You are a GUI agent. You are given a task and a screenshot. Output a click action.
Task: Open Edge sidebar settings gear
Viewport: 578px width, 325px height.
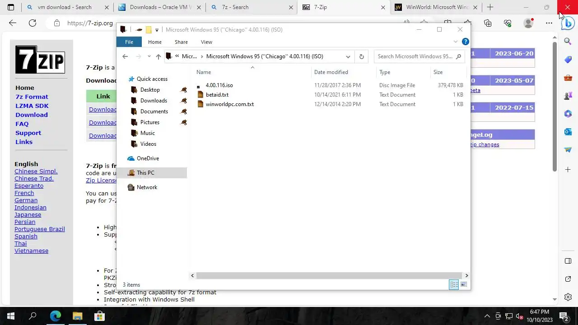click(568, 297)
